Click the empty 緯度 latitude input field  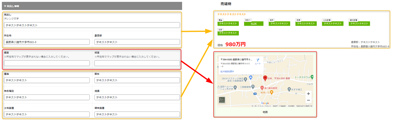click(x=47, y=63)
